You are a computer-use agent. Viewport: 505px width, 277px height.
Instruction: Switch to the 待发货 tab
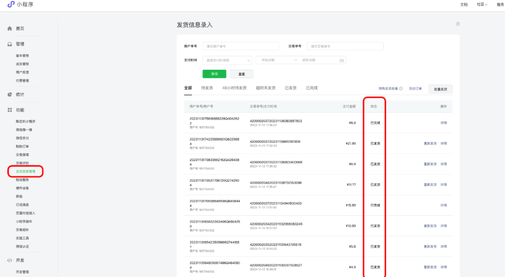pos(207,88)
